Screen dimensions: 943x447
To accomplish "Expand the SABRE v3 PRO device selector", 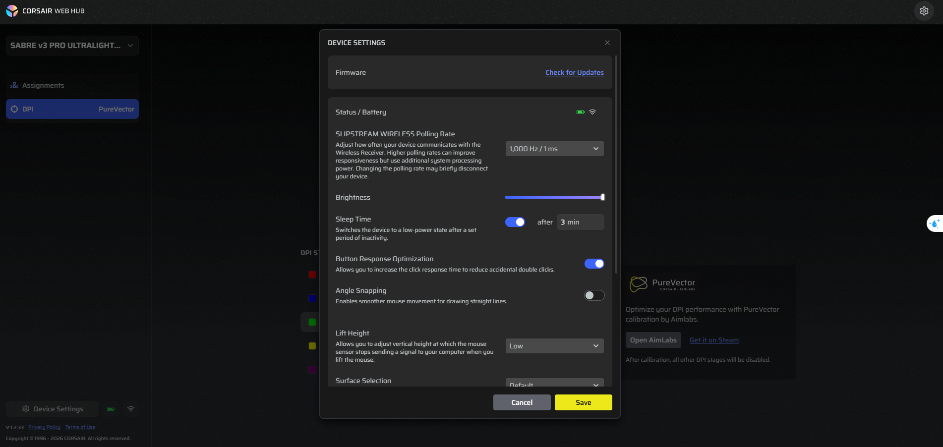I will 72,46.
